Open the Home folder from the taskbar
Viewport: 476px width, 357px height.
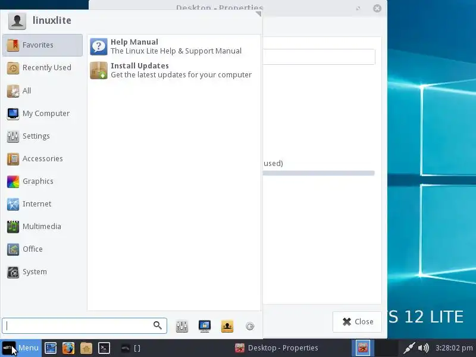(86, 348)
